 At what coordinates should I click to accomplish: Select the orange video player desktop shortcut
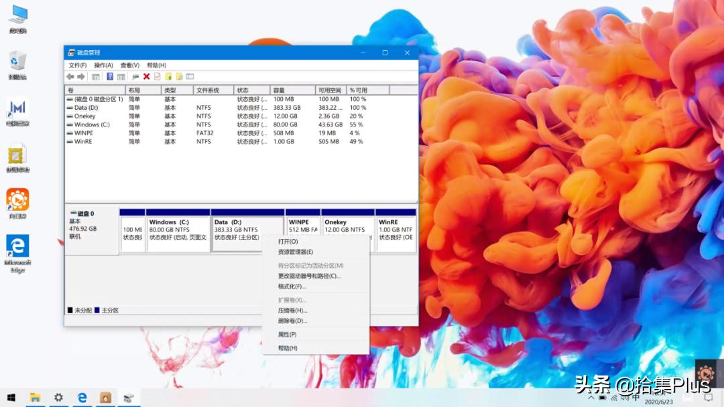click(17, 203)
